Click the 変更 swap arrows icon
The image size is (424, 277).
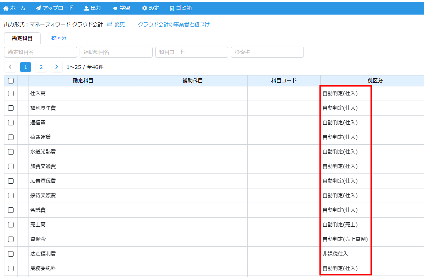(110, 24)
